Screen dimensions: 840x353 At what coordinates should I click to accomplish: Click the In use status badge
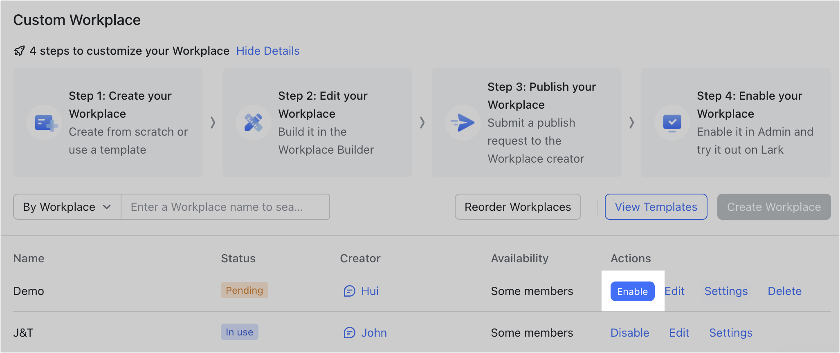pos(239,332)
